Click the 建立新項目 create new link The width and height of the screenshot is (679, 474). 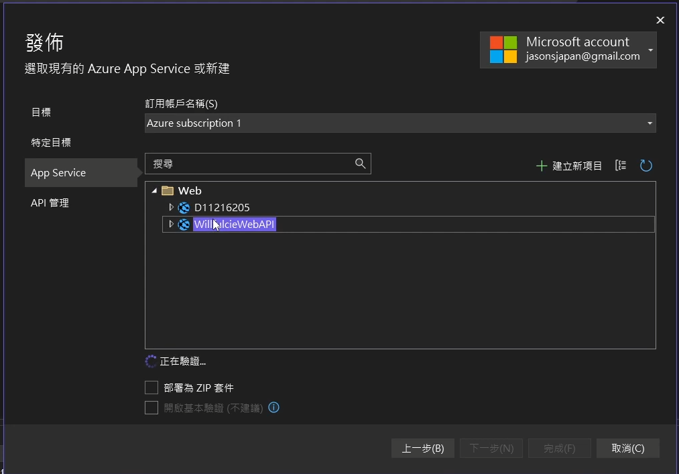577,166
